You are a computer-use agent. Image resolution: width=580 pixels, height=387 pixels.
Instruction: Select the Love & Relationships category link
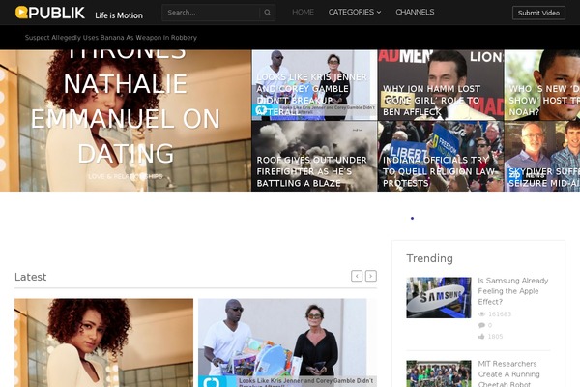[x=126, y=176]
